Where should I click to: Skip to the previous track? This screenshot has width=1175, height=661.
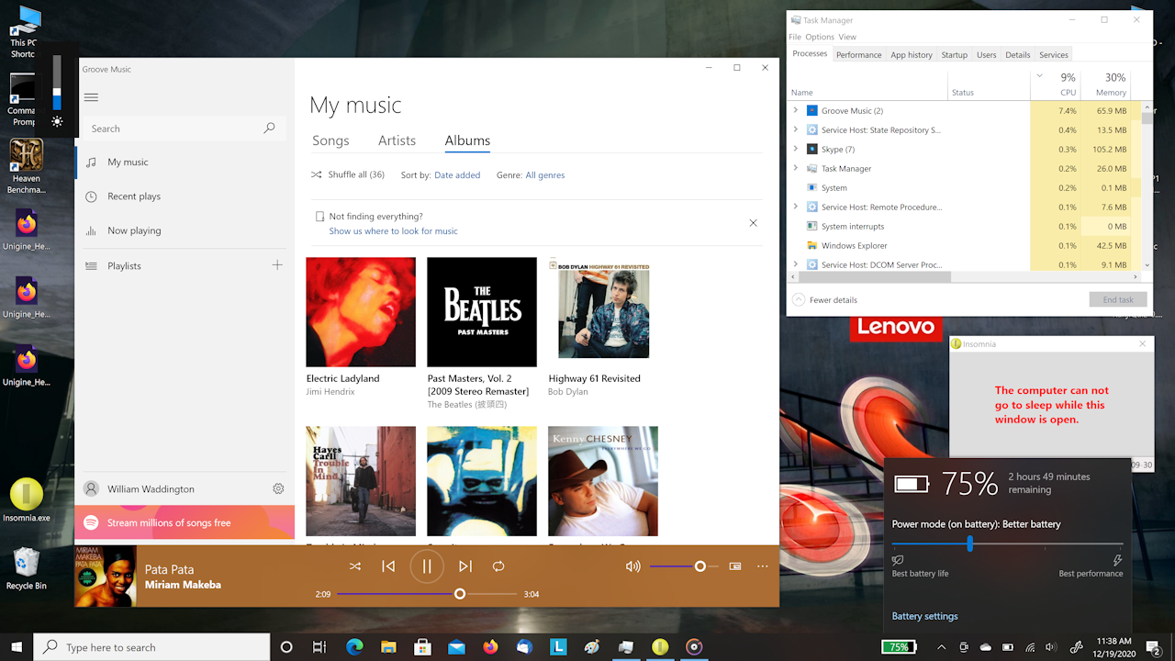388,566
